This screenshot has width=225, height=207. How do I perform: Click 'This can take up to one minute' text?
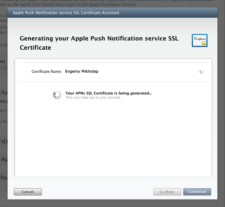[x=93, y=97]
